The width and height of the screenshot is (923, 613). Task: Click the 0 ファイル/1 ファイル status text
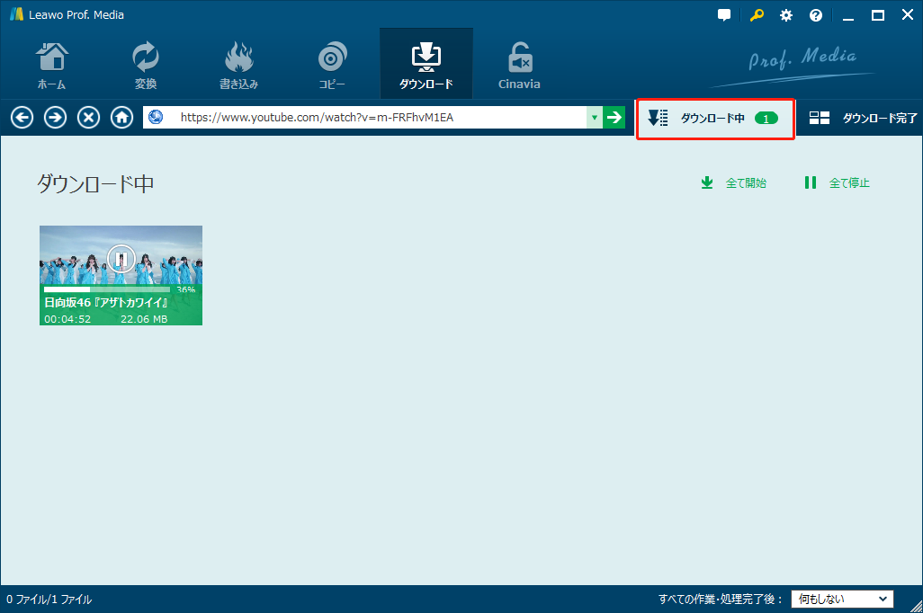49,600
